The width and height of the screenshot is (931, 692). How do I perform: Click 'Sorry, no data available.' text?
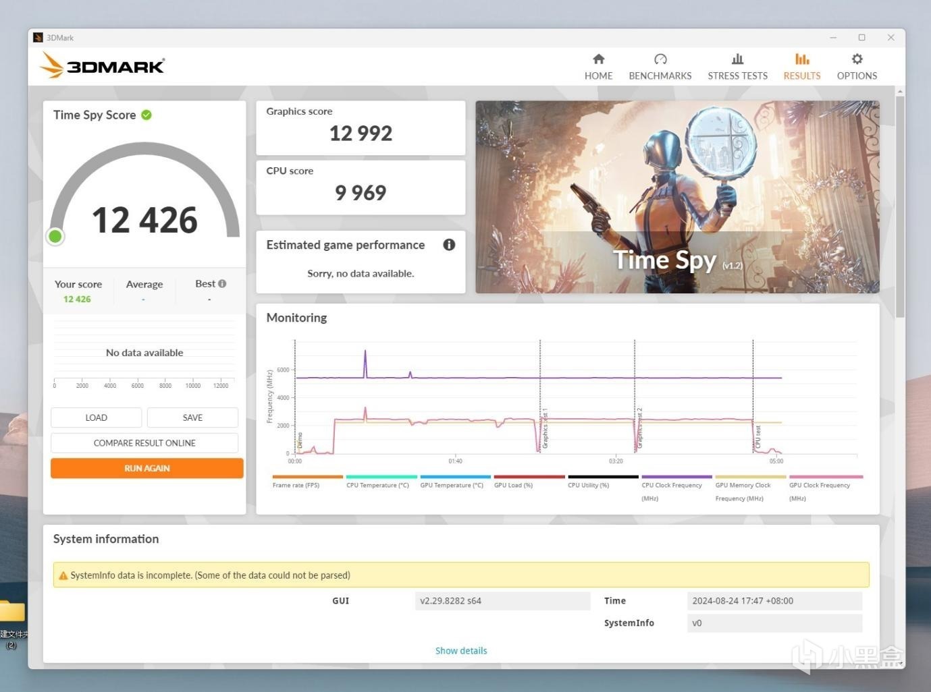pos(361,273)
